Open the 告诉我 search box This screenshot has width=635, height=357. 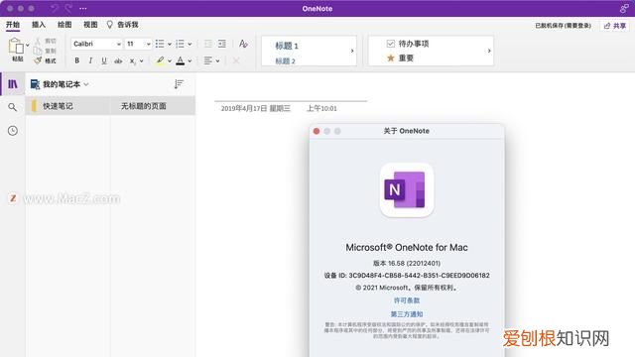(122, 25)
